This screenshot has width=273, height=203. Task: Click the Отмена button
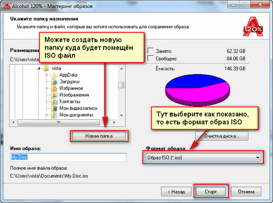[x=246, y=192]
